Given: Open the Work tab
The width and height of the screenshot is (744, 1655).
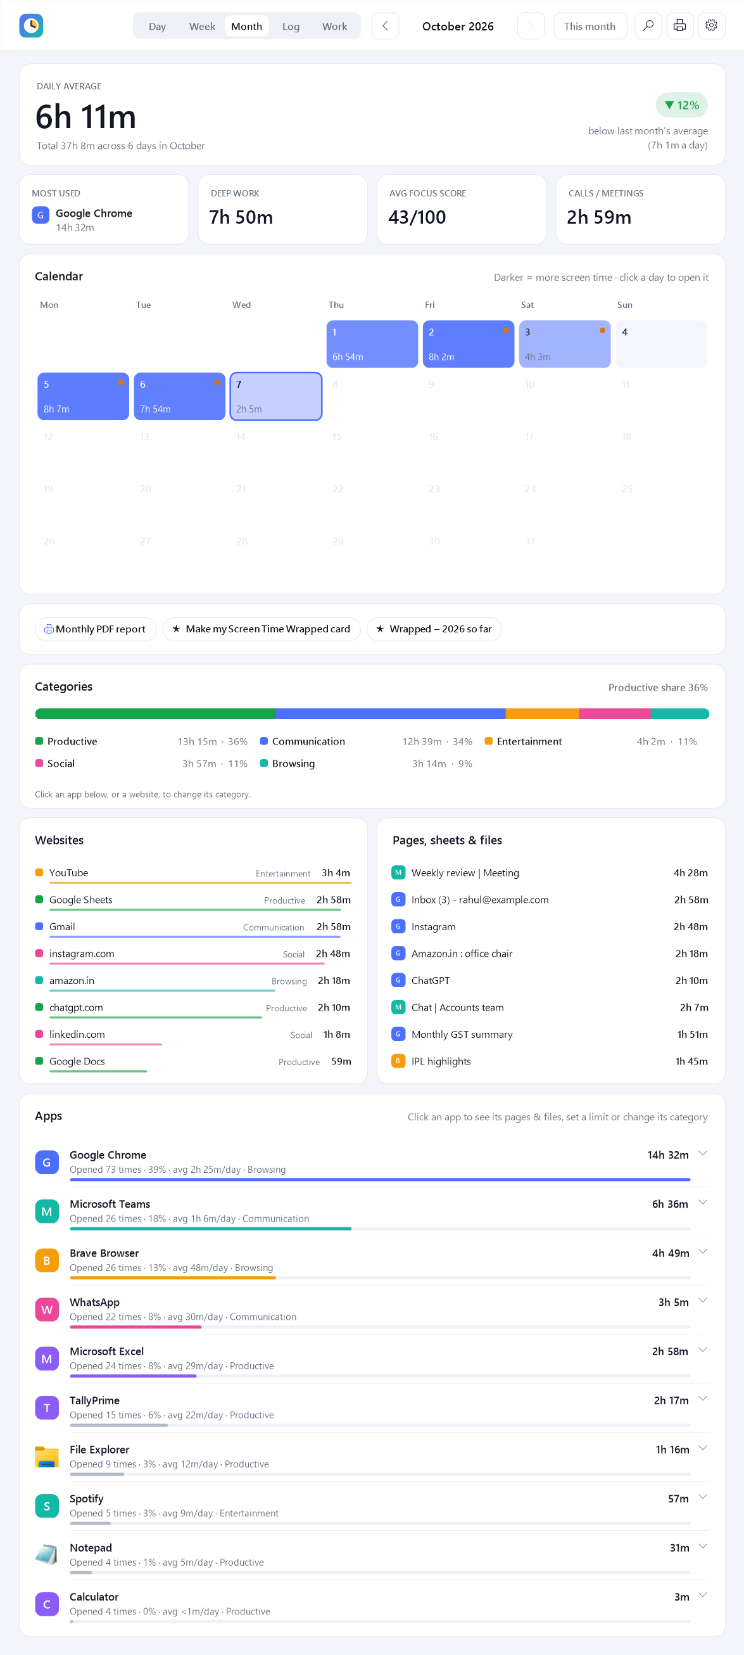Looking at the screenshot, I should pos(334,27).
